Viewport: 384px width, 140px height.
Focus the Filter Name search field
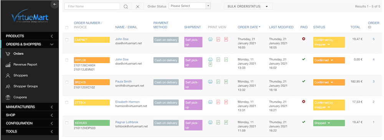[x=93, y=7]
